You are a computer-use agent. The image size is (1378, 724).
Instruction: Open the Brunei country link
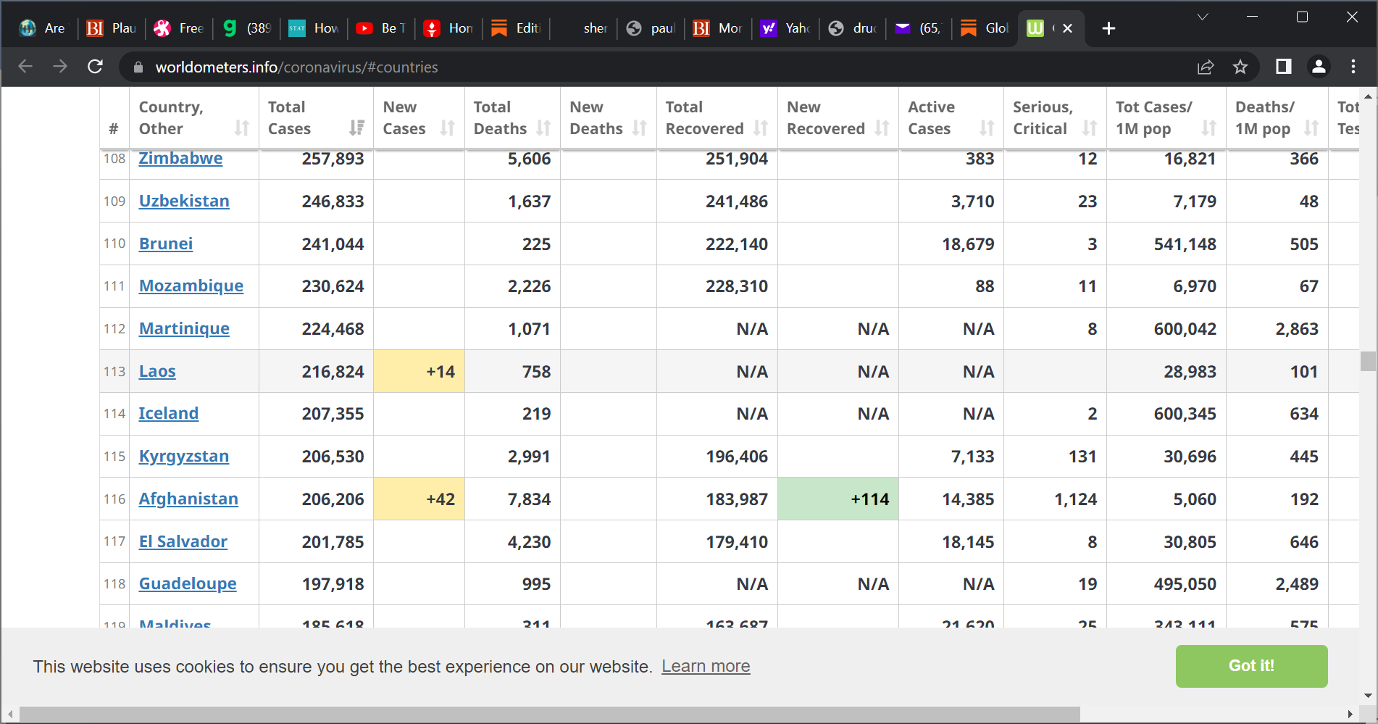tap(166, 244)
